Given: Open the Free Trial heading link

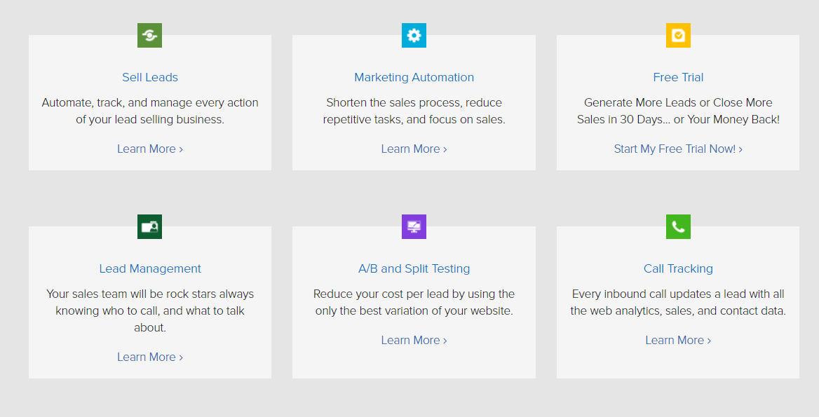Looking at the screenshot, I should 678,77.
